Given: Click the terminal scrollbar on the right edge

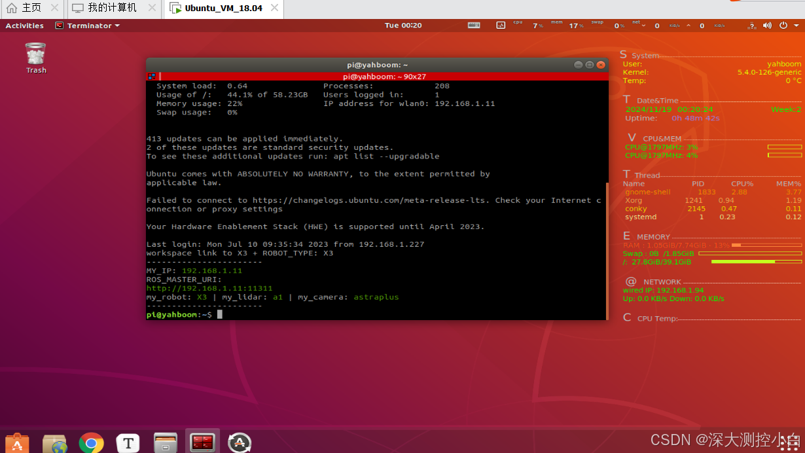Looking at the screenshot, I should click(x=607, y=251).
